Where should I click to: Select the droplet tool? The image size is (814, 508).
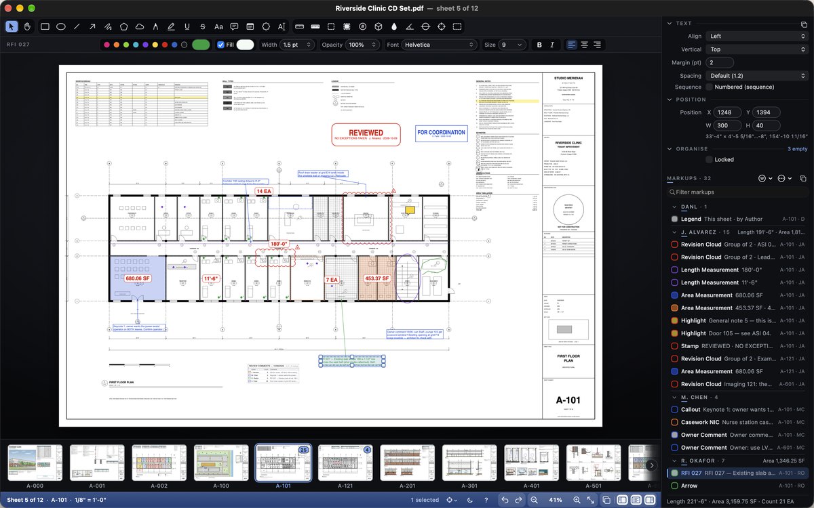click(394, 26)
